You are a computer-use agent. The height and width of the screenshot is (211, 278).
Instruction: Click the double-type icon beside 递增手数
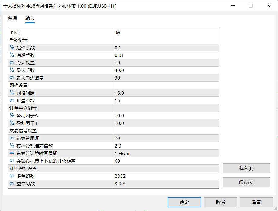12,55
